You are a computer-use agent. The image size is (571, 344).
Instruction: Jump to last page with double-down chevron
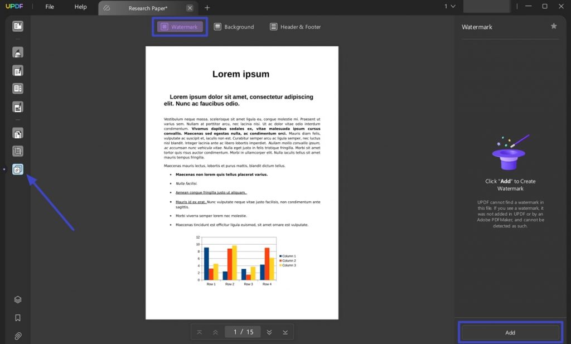(284, 331)
